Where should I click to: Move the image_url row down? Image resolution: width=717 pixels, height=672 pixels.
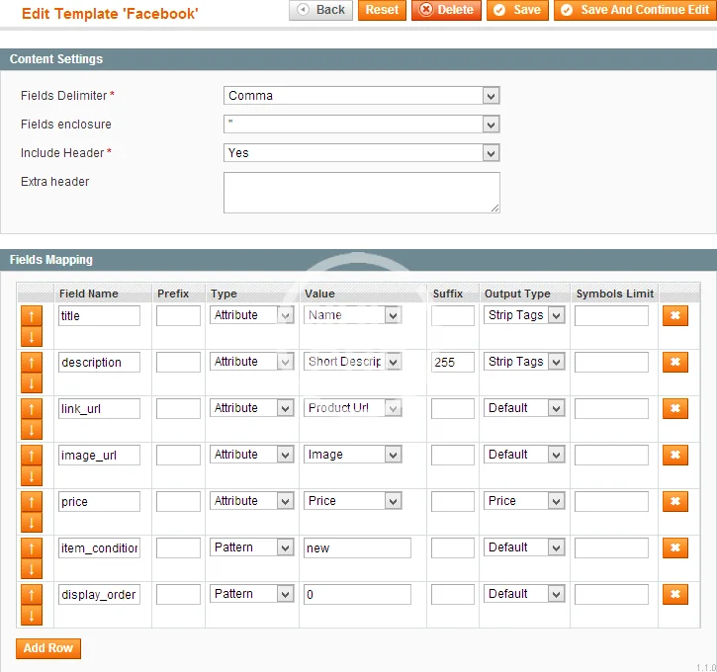pyautogui.click(x=31, y=475)
